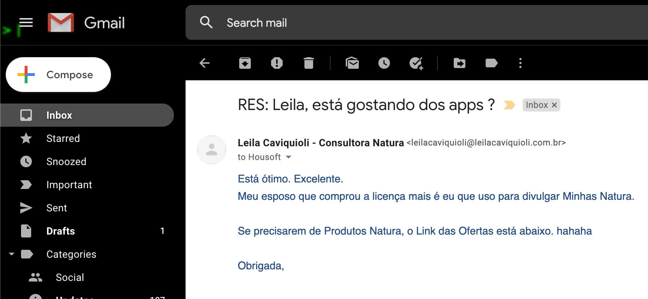This screenshot has height=299, width=648.
Task: Click the Search mail field
Action: tap(399, 23)
